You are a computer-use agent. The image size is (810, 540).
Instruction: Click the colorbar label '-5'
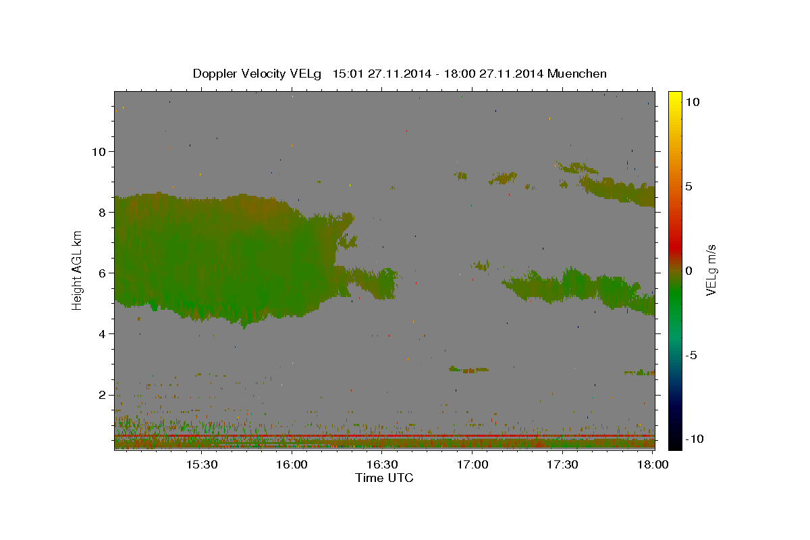pyautogui.click(x=691, y=355)
